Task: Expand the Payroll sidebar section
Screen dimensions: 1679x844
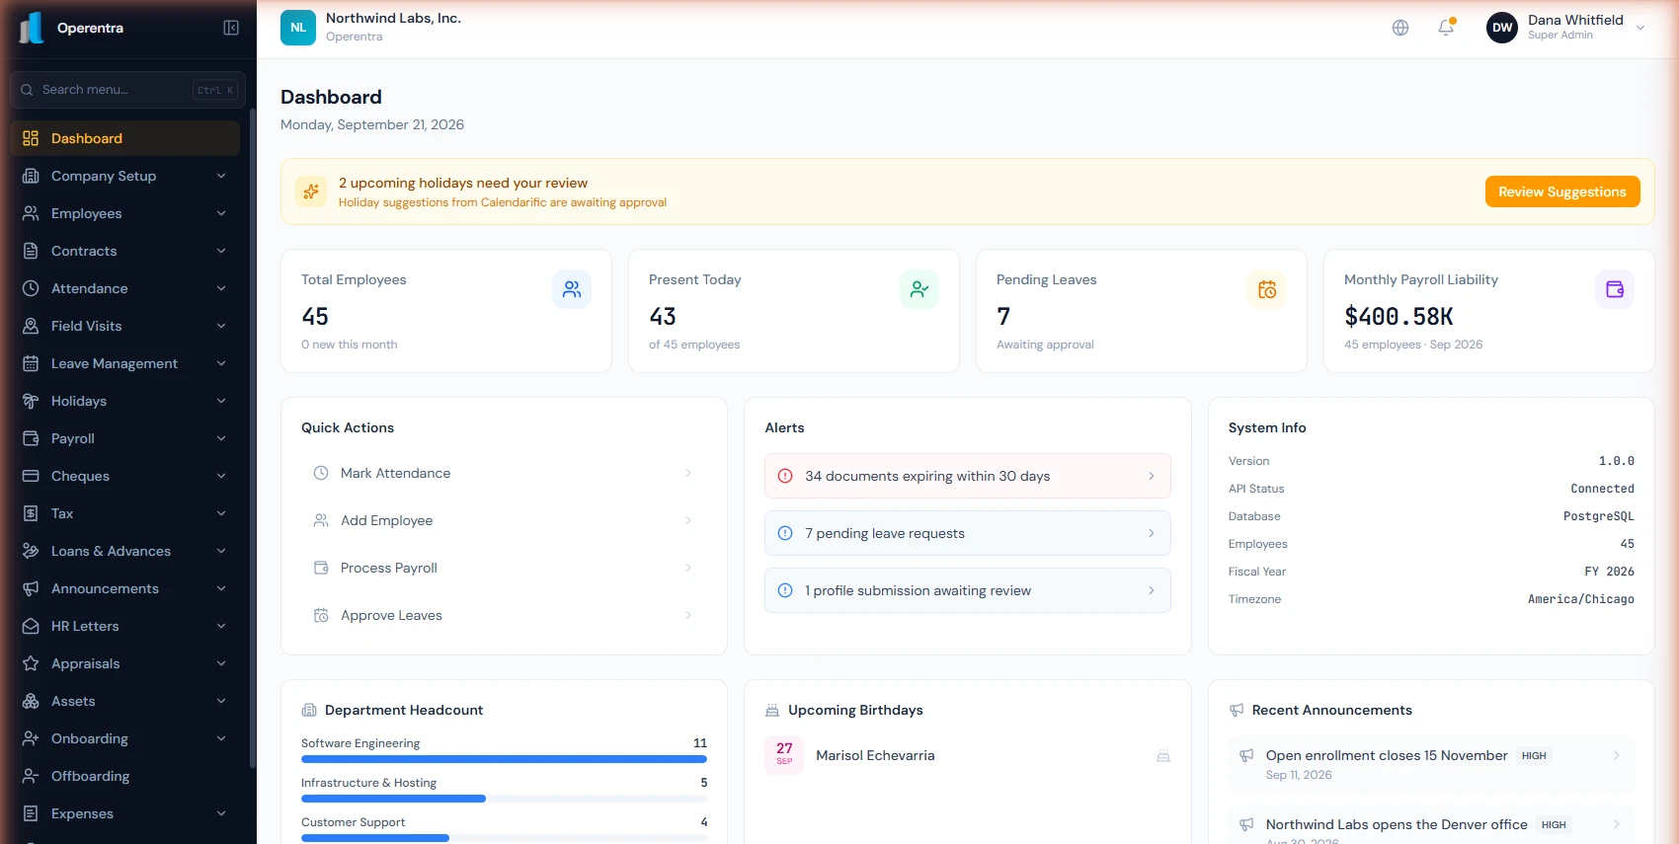Action: point(124,438)
